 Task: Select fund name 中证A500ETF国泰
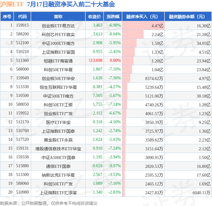[58, 158]
